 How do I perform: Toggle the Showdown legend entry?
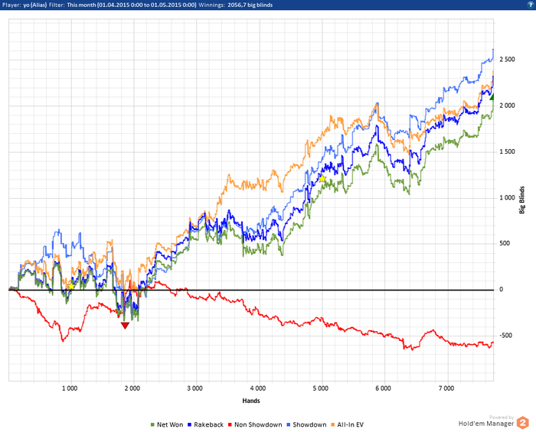point(308,425)
